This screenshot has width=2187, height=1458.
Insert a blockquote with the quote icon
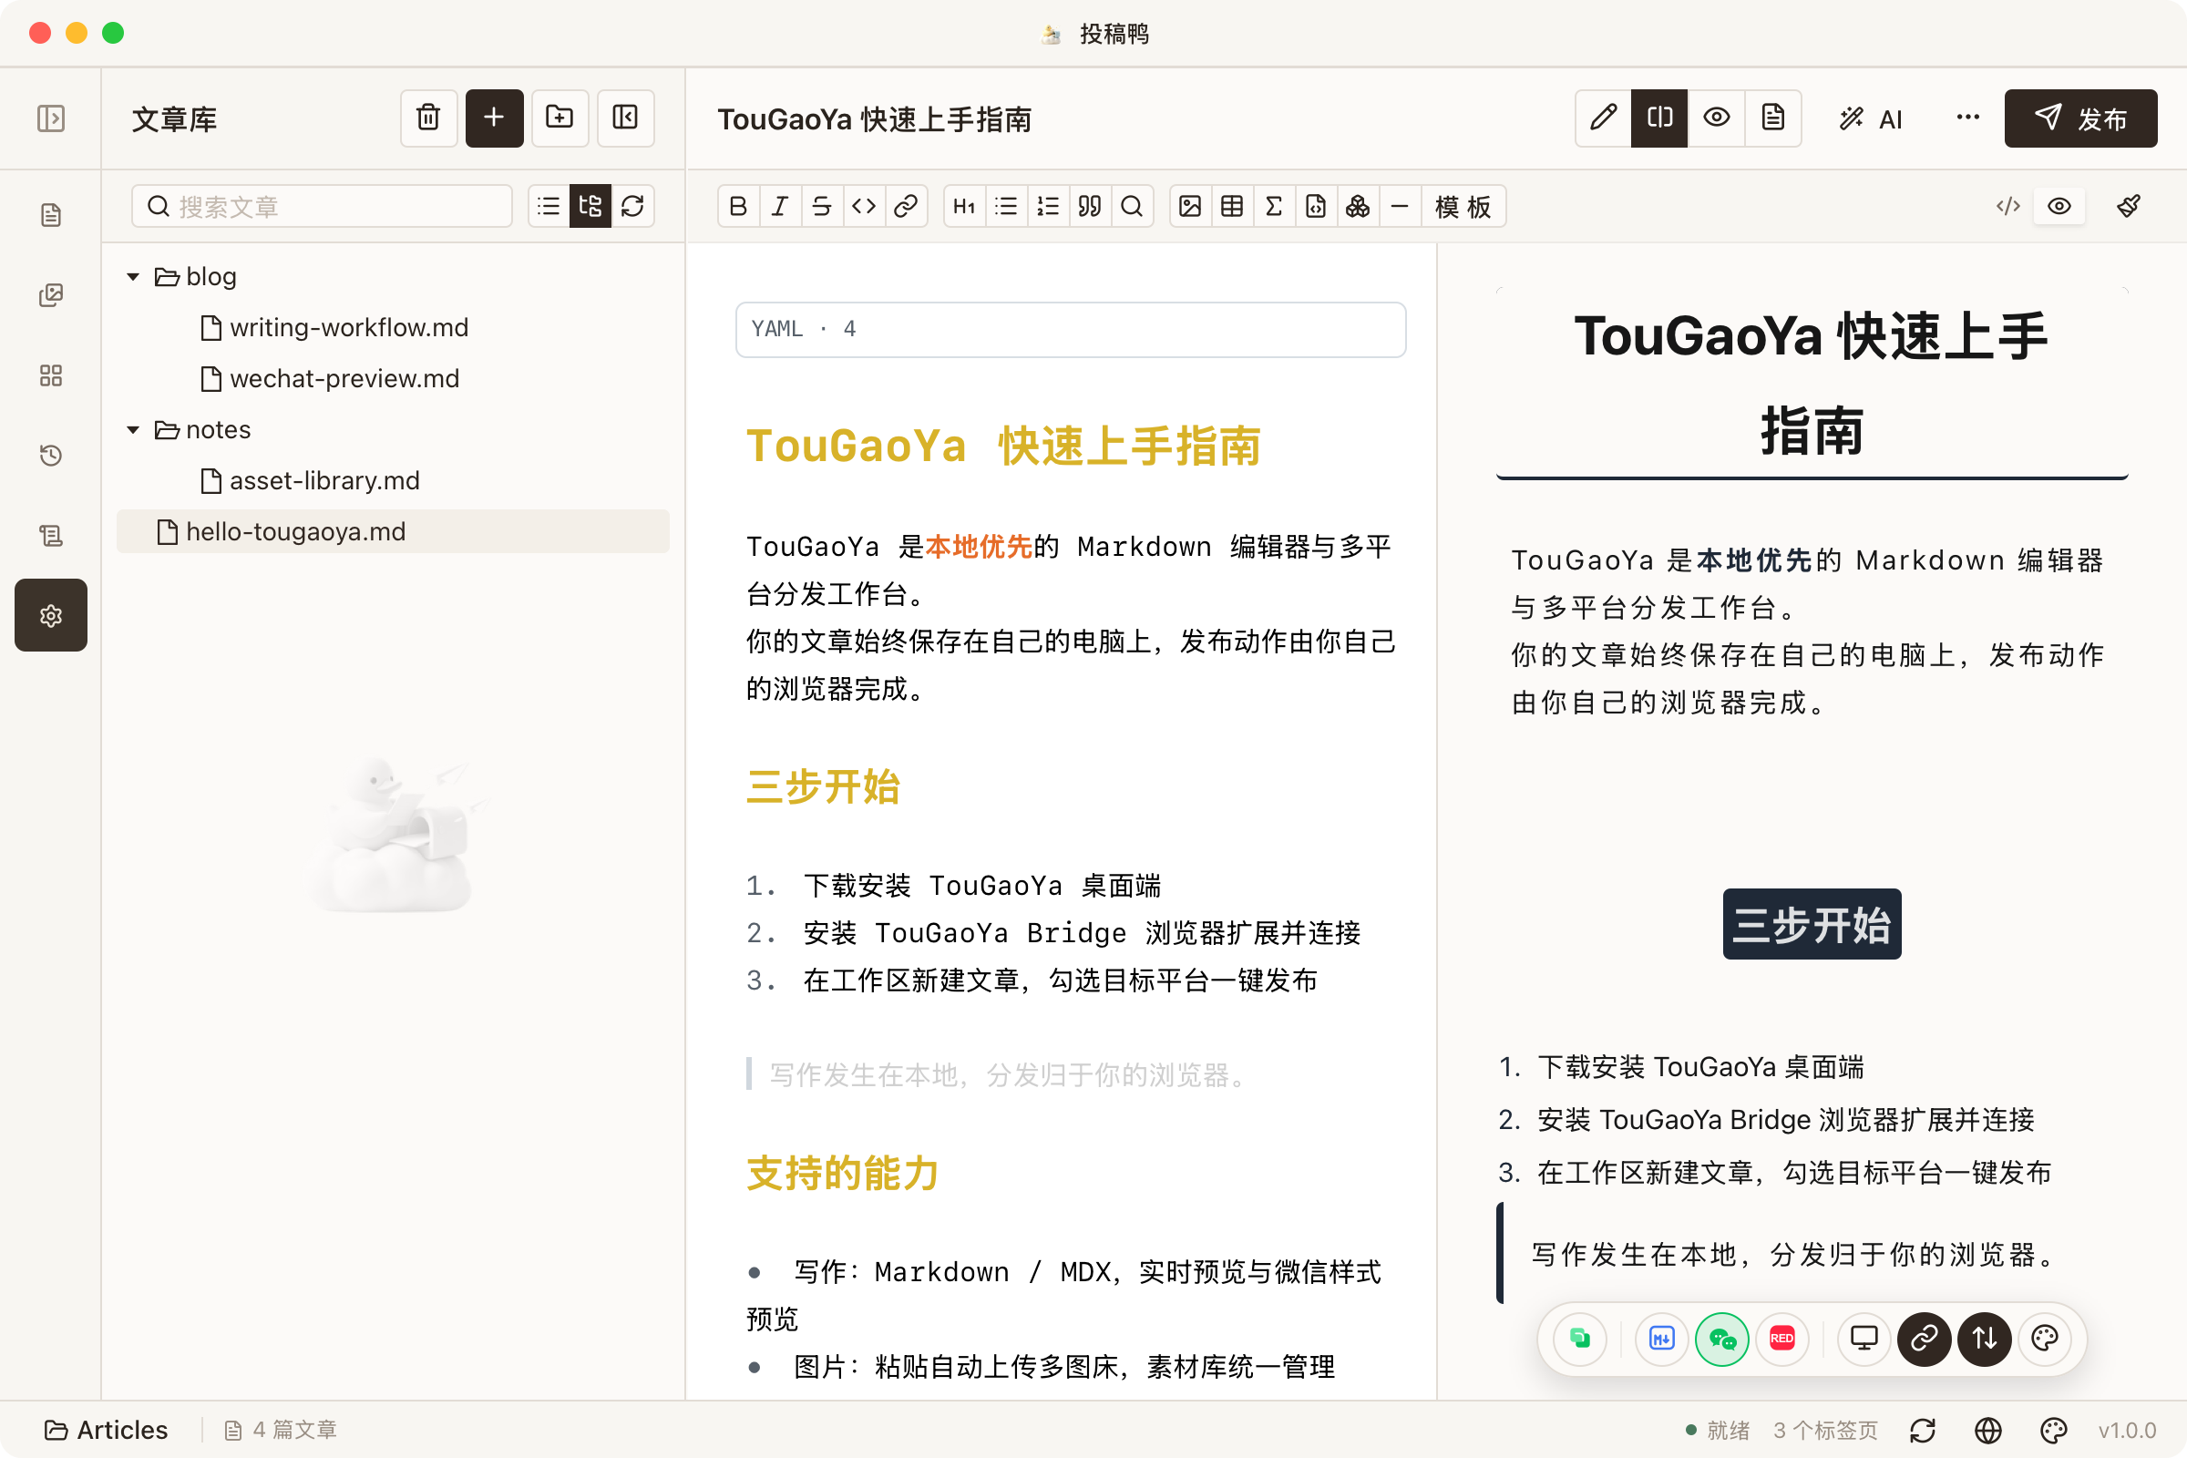(1090, 207)
